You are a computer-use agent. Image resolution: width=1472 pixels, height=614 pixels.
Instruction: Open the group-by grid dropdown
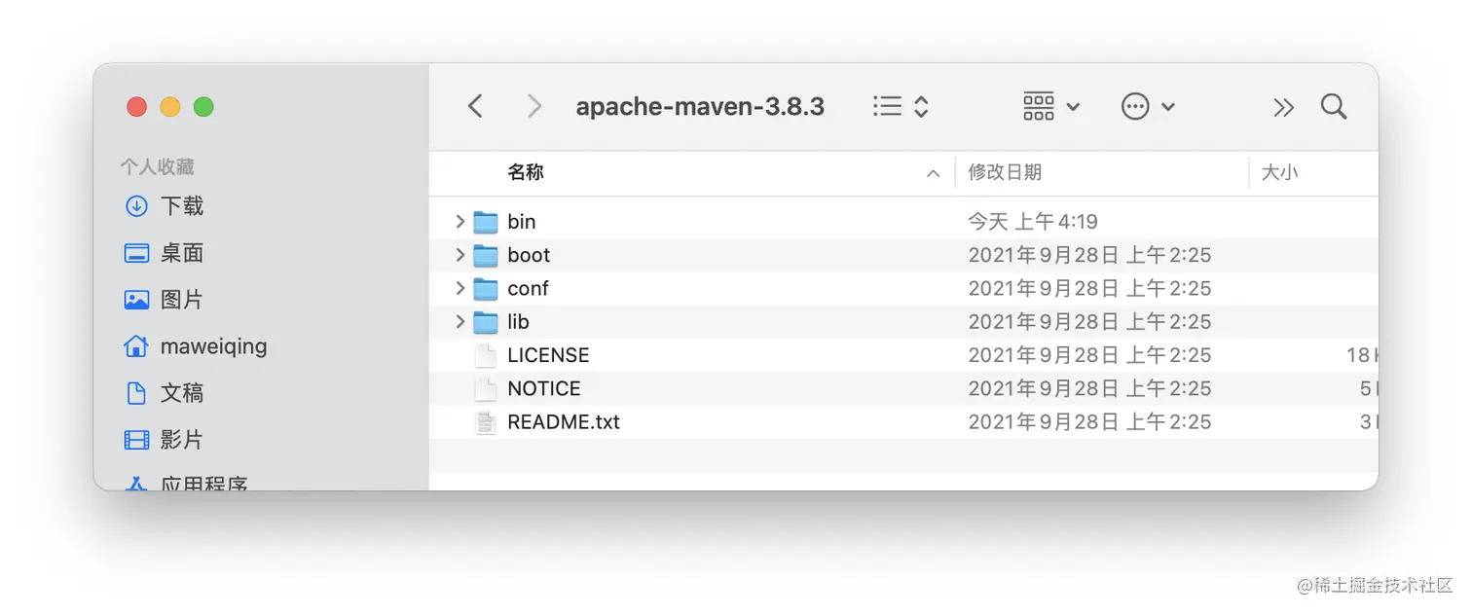click(1051, 106)
